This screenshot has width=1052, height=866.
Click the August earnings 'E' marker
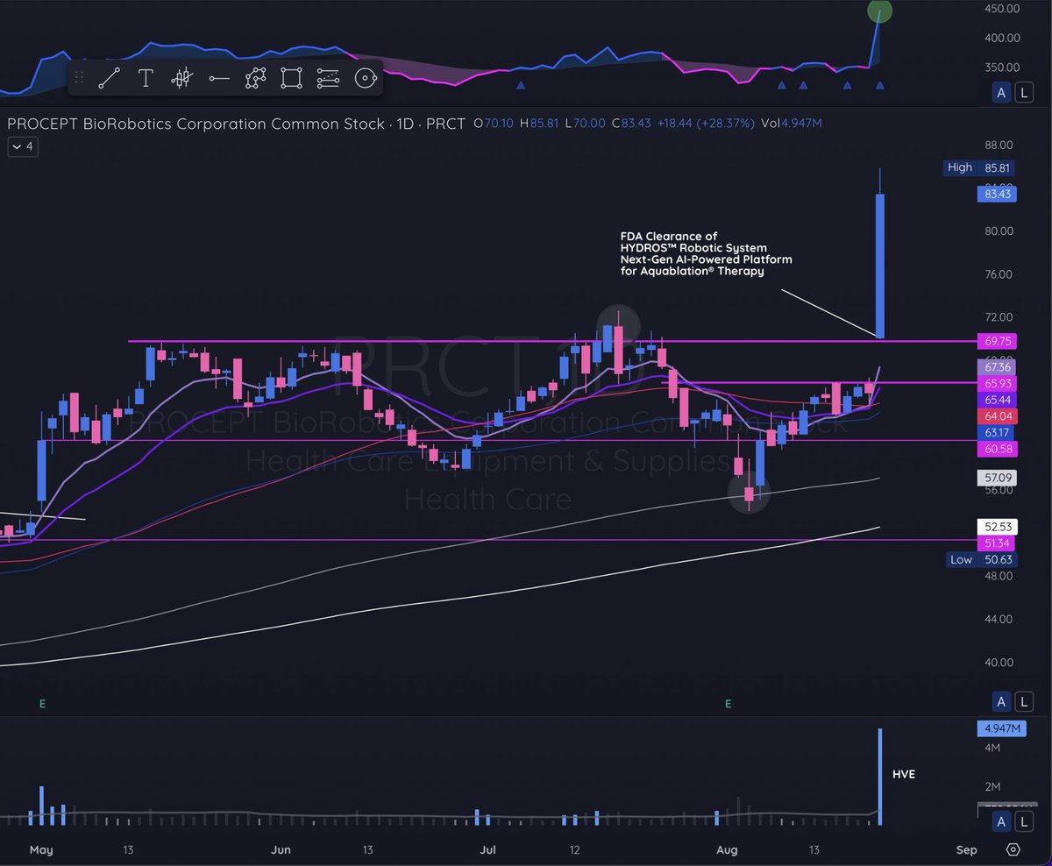tap(728, 703)
